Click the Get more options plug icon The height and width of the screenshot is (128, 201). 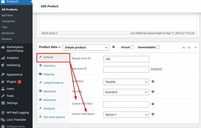tap(41, 117)
